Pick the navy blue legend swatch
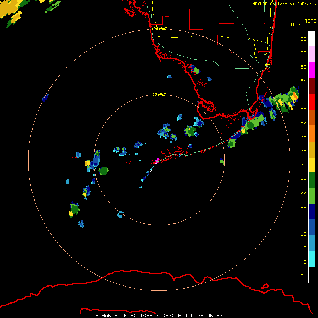318x318 pixels. 312,212
